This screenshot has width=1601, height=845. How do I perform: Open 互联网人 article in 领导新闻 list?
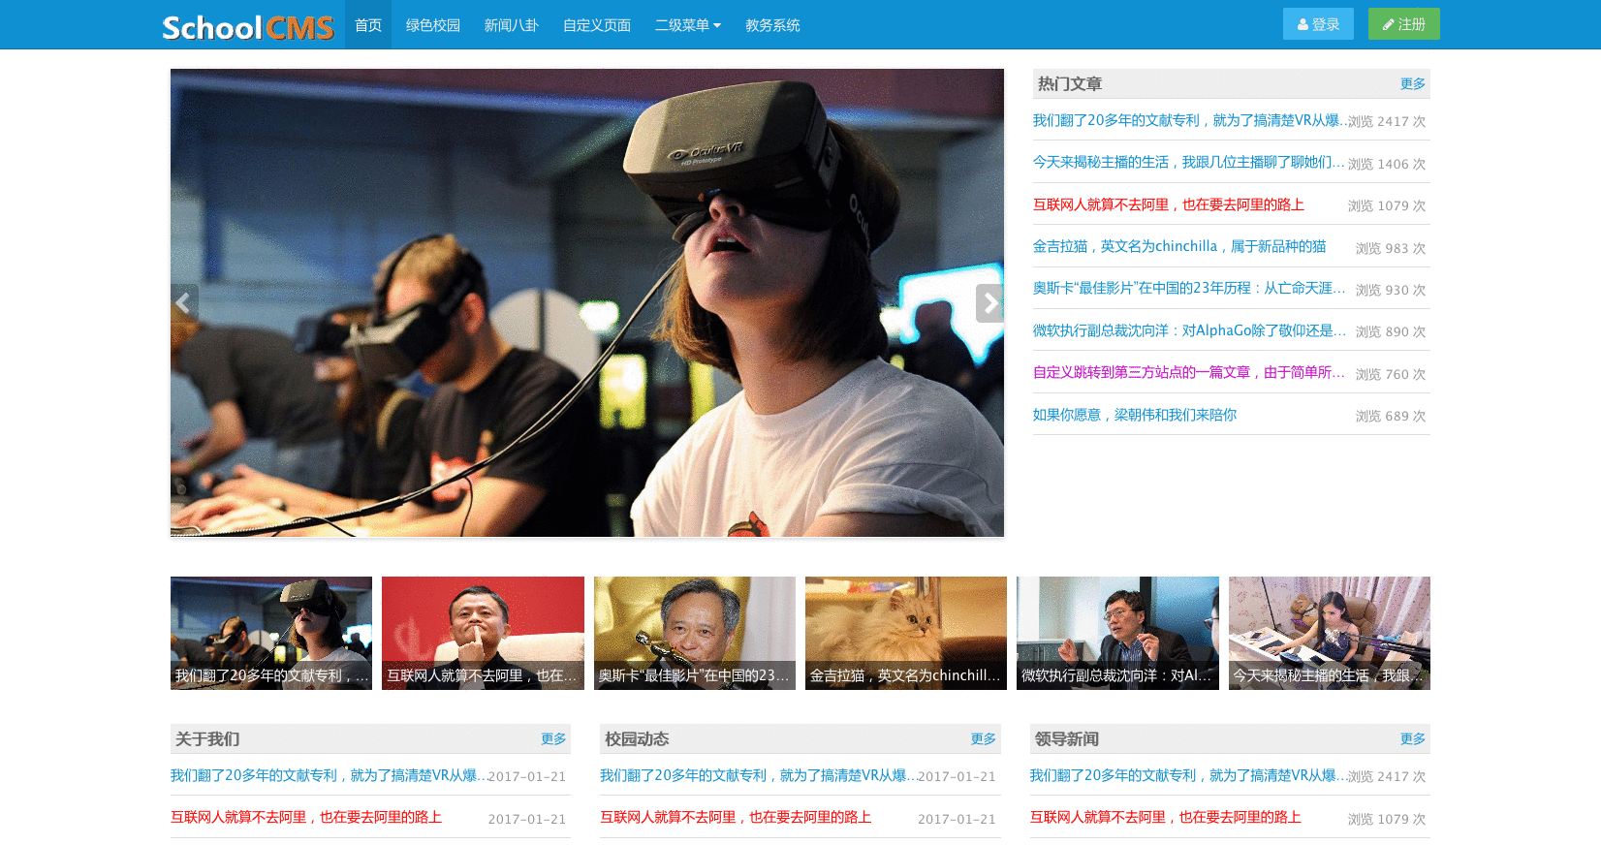click(1166, 818)
